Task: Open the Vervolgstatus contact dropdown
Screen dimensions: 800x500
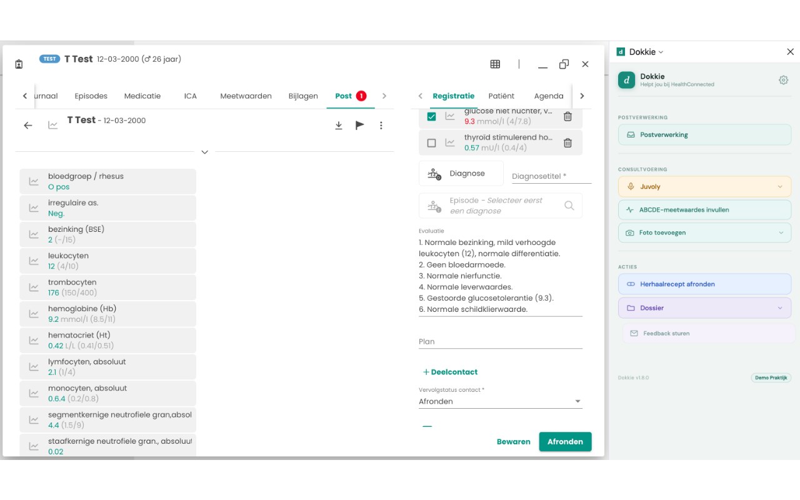Action: pyautogui.click(x=501, y=401)
